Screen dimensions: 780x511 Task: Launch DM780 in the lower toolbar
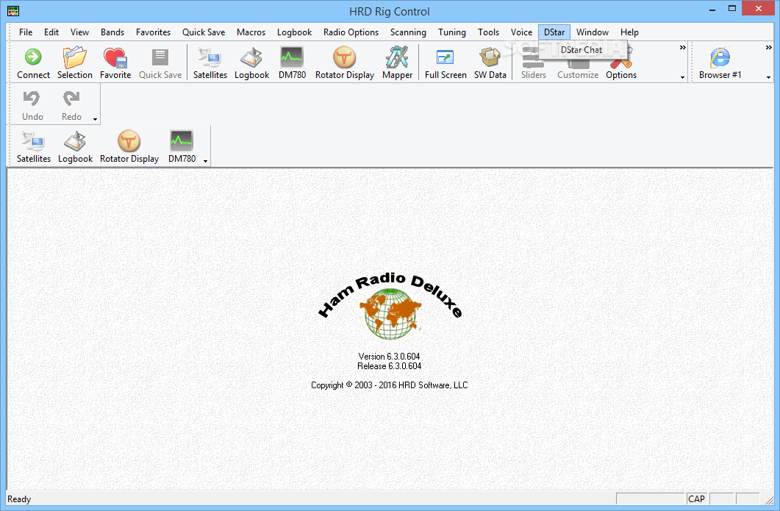182,141
